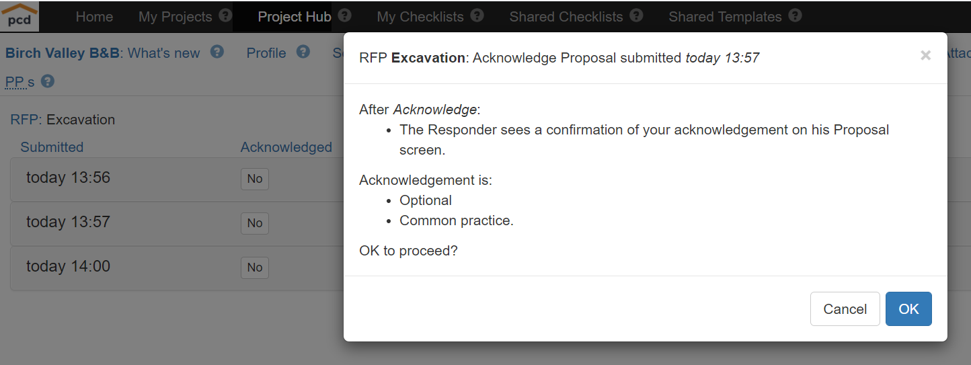This screenshot has height=365, width=971.
Task: Click help icon next to PP s
Action: 48,81
